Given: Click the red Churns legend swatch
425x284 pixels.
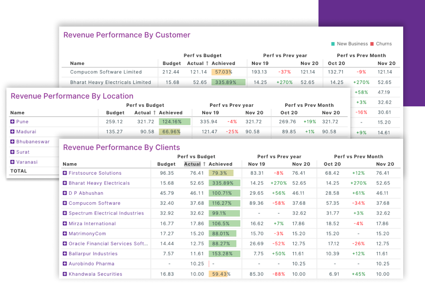Looking at the screenshot, I should 372,44.
